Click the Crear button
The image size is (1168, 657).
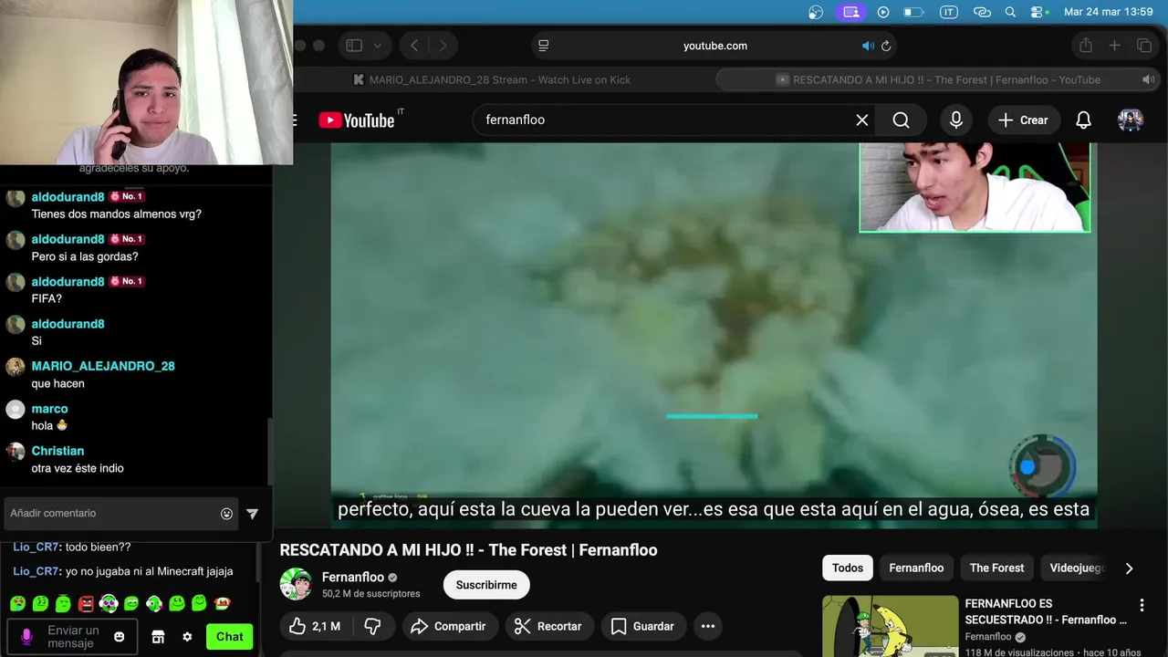point(1023,120)
